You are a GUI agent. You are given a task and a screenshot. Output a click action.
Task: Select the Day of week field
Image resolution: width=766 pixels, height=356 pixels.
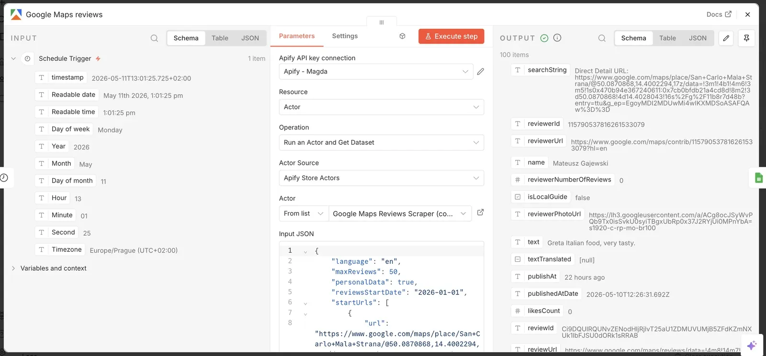[64, 129]
